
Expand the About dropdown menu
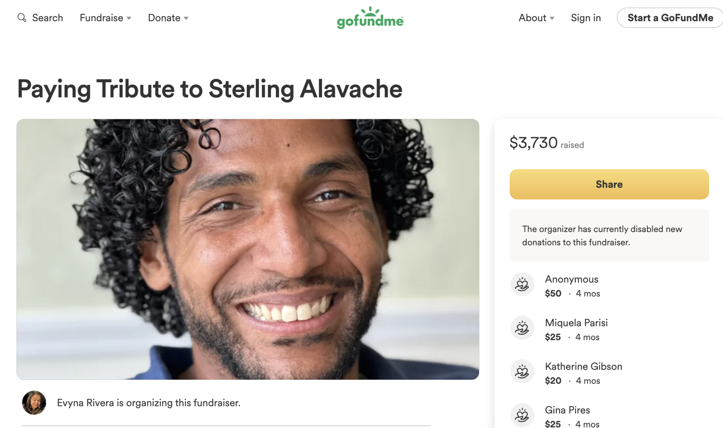(x=536, y=18)
